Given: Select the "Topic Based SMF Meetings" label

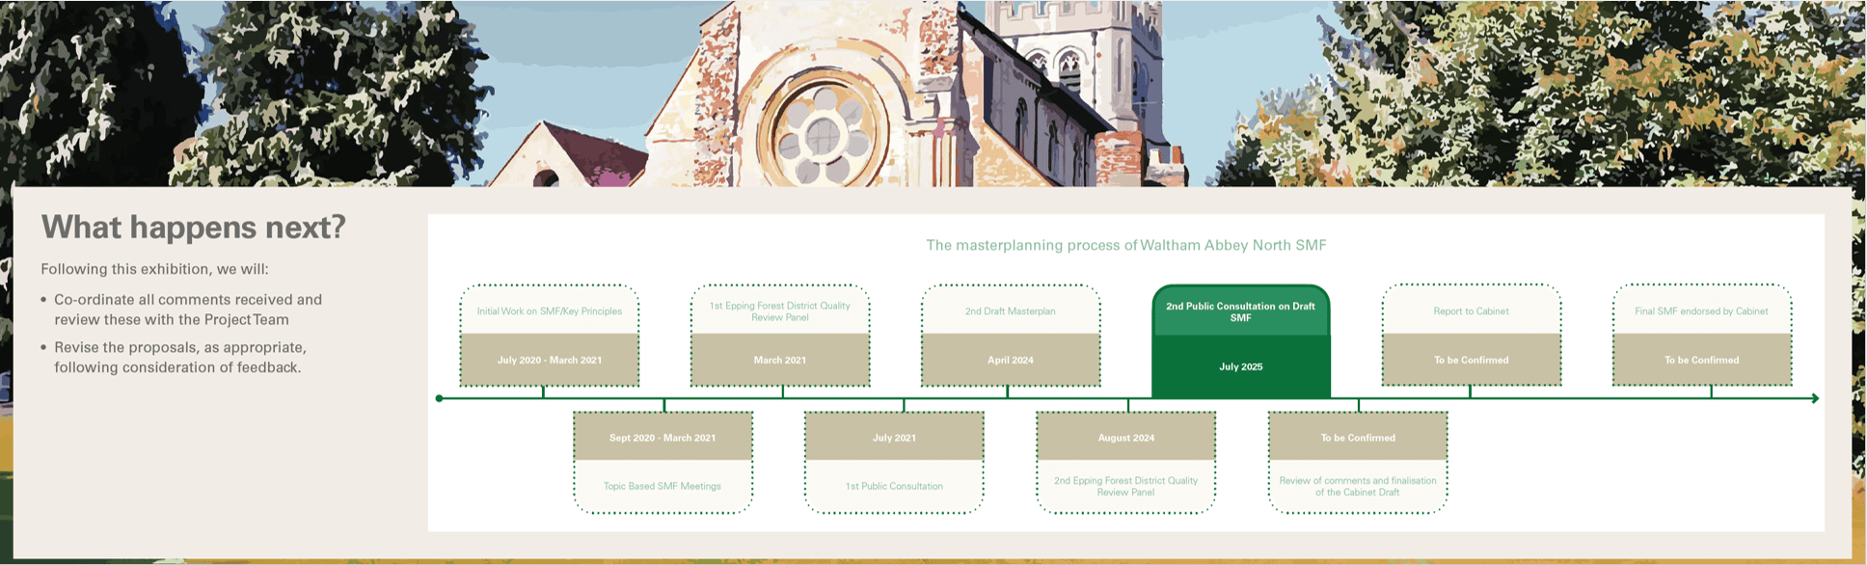Looking at the screenshot, I should [663, 486].
